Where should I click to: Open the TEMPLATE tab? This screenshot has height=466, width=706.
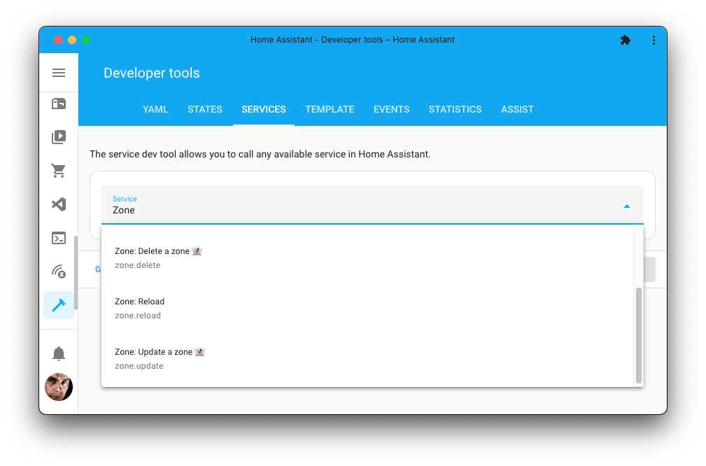click(330, 109)
